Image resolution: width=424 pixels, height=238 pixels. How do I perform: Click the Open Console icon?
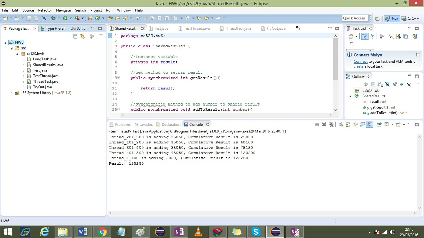[x=398, y=124]
